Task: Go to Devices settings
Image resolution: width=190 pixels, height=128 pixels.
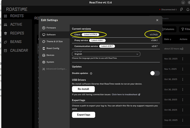Action: 50,55
